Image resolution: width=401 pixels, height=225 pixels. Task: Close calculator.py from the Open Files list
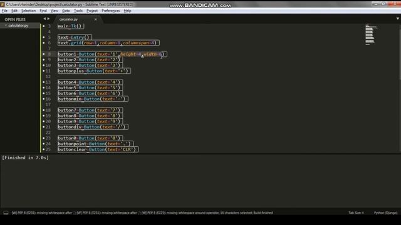pos(6,26)
